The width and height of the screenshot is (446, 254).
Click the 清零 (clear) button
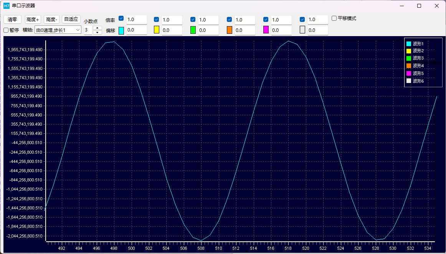pos(12,20)
